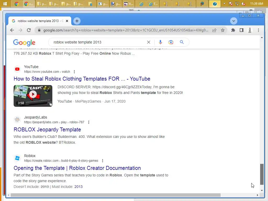Viewport: 268px width, 201px height.
Task: Open Chrome three-dot menu
Action: pos(258,30)
